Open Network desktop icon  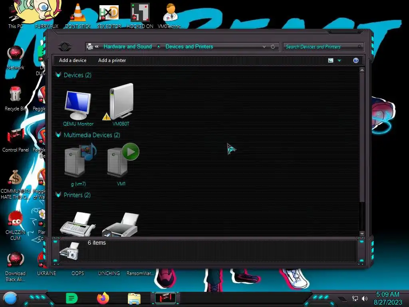pyautogui.click(x=16, y=58)
